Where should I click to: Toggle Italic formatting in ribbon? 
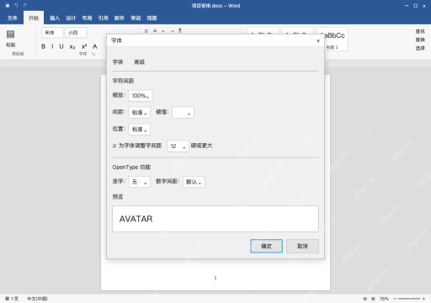pyautogui.click(x=52, y=46)
